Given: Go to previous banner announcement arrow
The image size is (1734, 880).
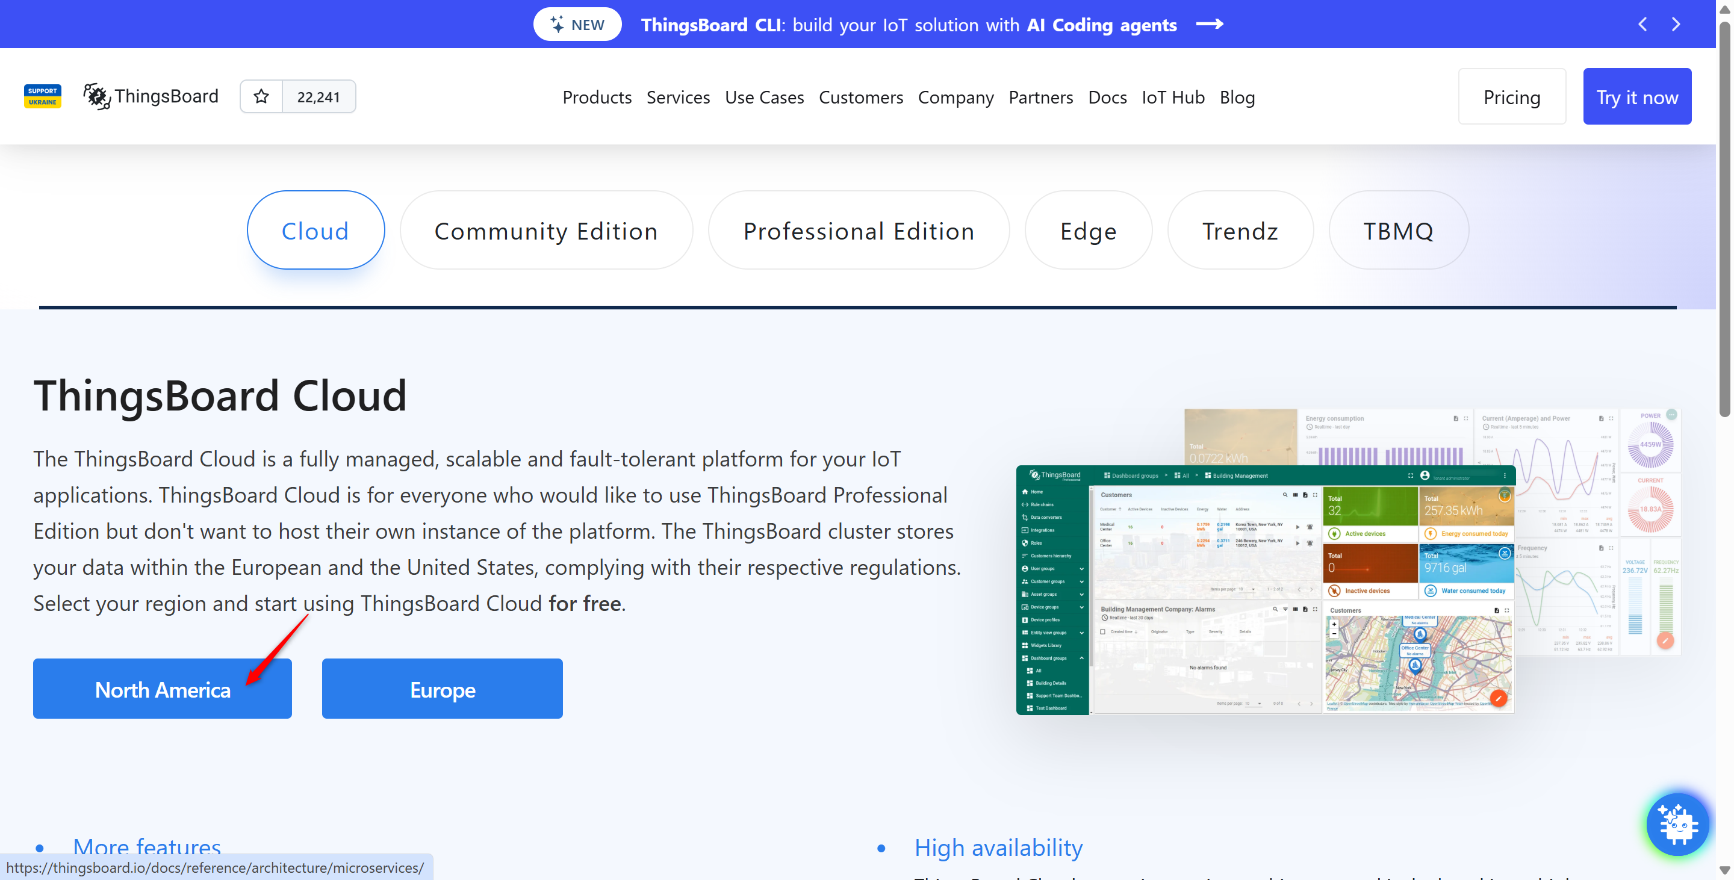Looking at the screenshot, I should [x=1642, y=24].
